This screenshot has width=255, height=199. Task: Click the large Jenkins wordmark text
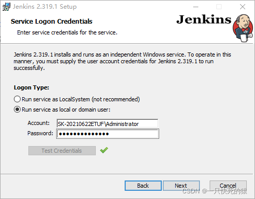click(x=204, y=20)
